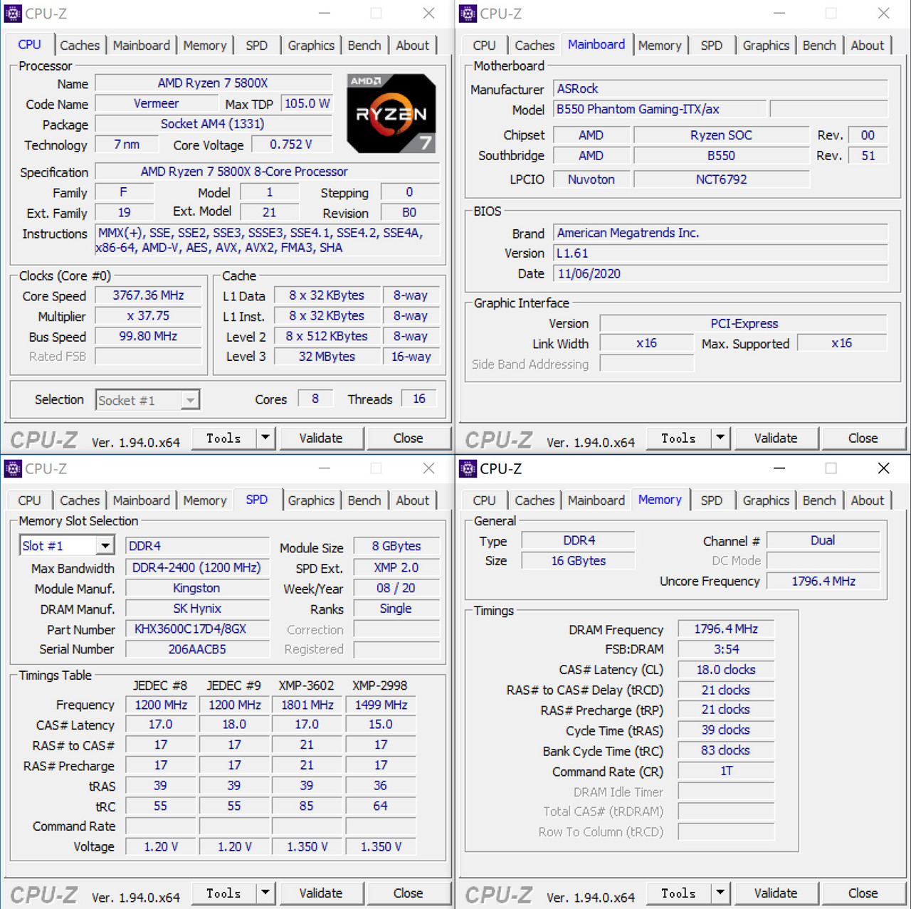Image resolution: width=911 pixels, height=909 pixels.
Task: Open SPD tab in CPU window
Action: click(257, 45)
